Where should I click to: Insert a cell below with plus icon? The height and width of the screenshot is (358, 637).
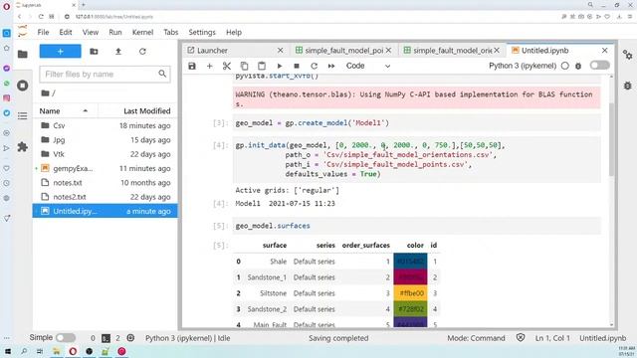210,66
